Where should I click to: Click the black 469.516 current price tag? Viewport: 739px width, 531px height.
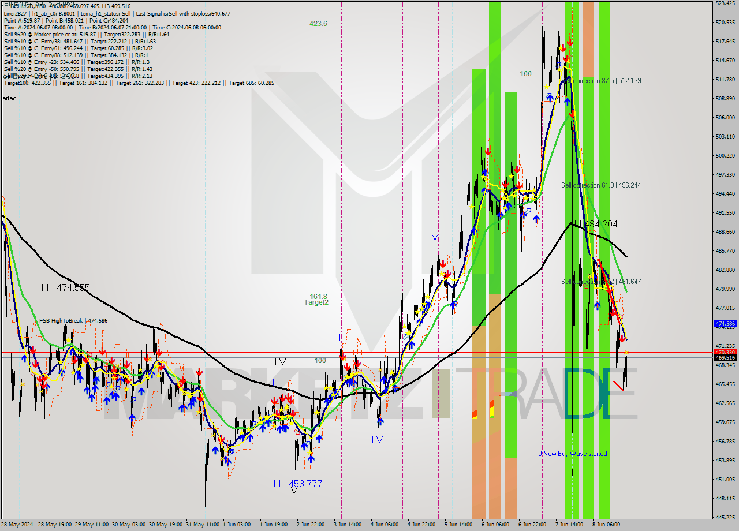coord(725,358)
